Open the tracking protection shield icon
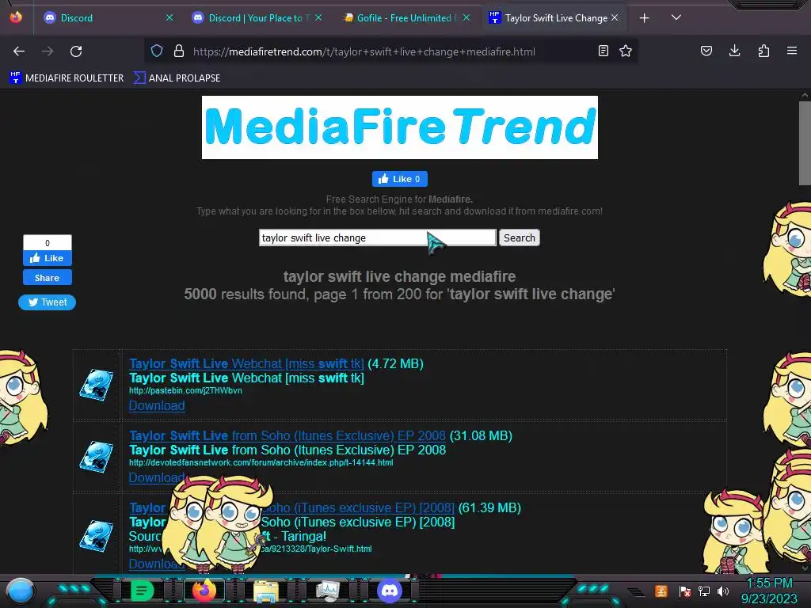This screenshot has height=608, width=811. pos(157,51)
